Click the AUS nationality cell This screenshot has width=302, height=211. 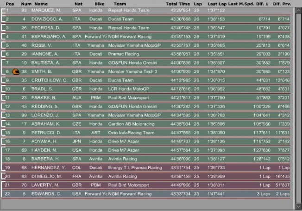(x=76, y=97)
